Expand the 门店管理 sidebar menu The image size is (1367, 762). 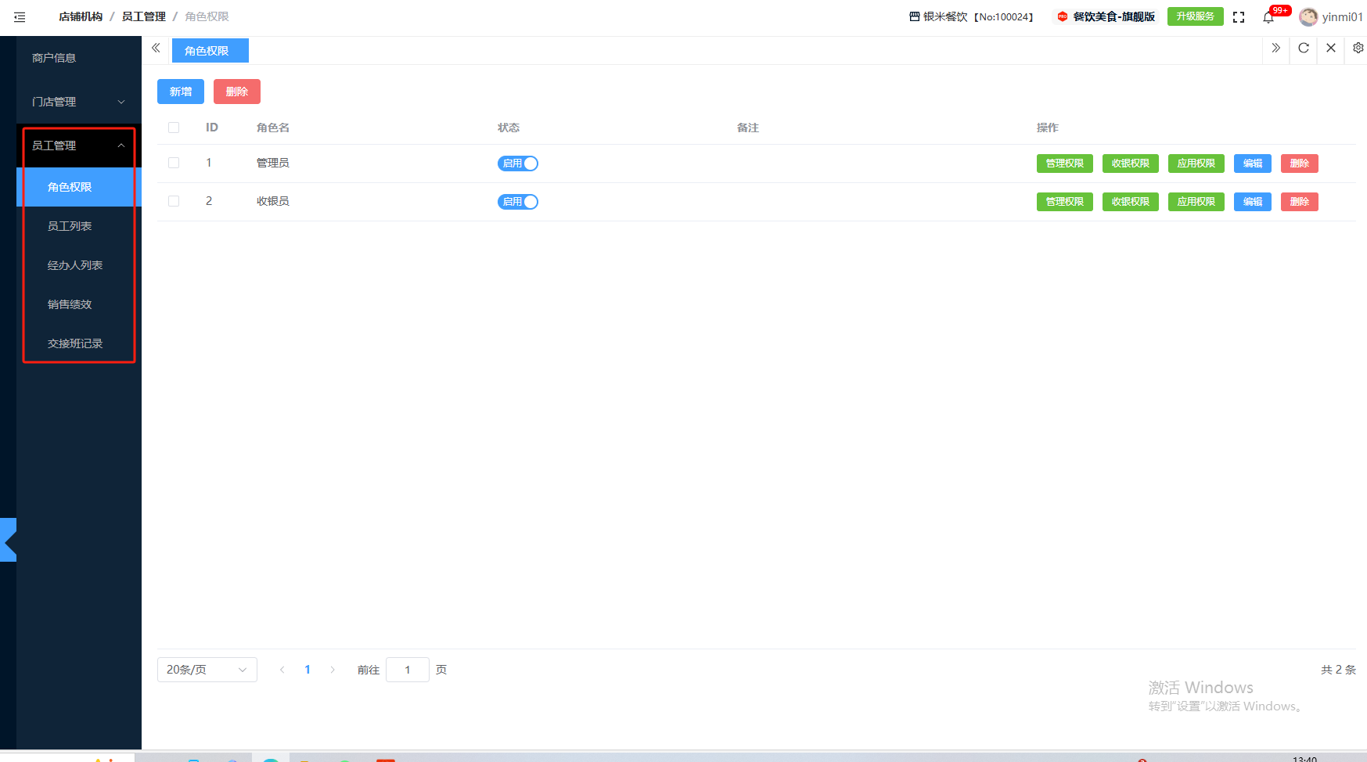(78, 102)
